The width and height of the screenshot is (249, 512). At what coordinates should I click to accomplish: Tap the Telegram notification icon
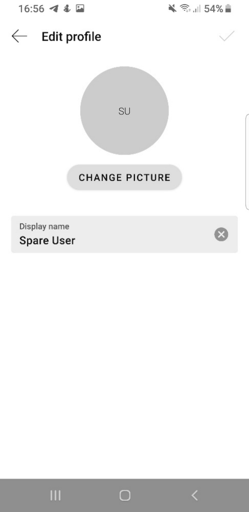pos(54,9)
